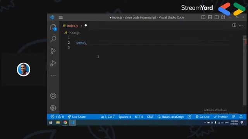Viewport: 248px width, 139px height.
Task: Open the Run and Debug view
Action: (53, 63)
